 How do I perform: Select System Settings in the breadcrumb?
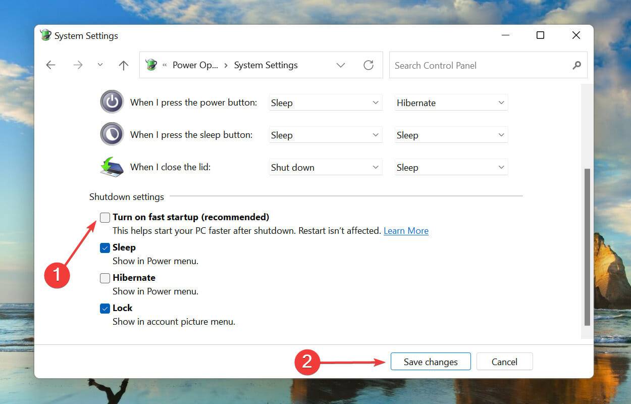266,65
